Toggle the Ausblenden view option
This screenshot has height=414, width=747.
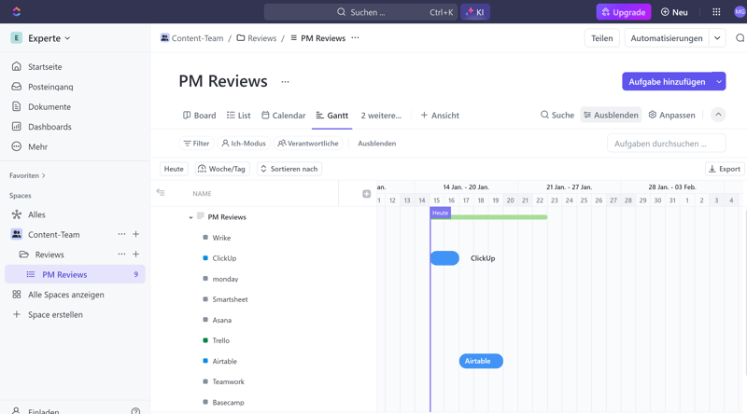click(x=610, y=116)
